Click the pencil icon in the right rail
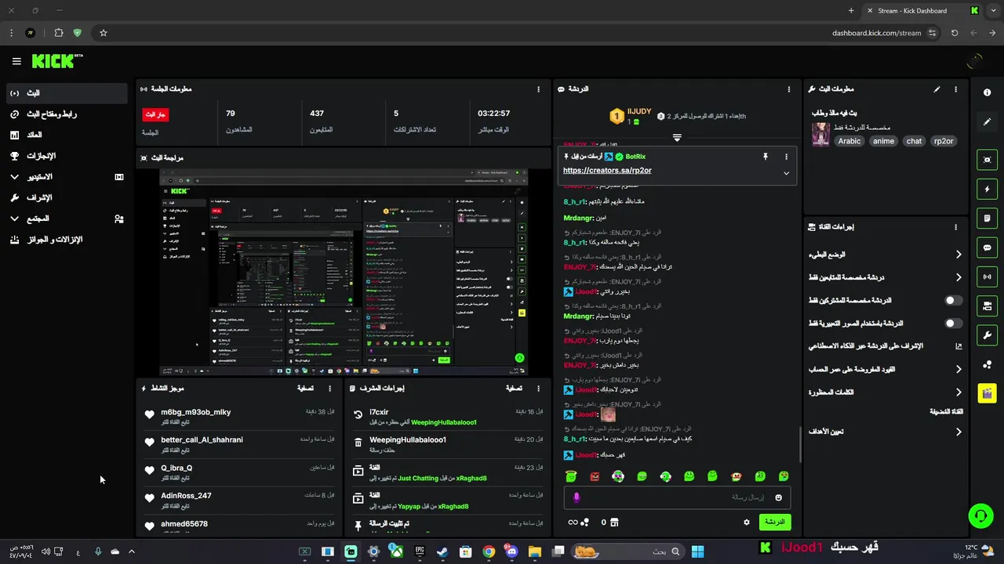Viewport: 1004px width, 564px height. point(987,122)
